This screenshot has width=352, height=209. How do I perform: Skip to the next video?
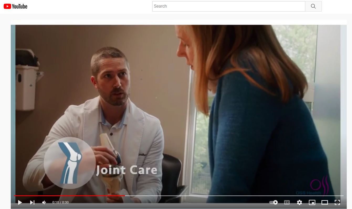tap(32, 202)
